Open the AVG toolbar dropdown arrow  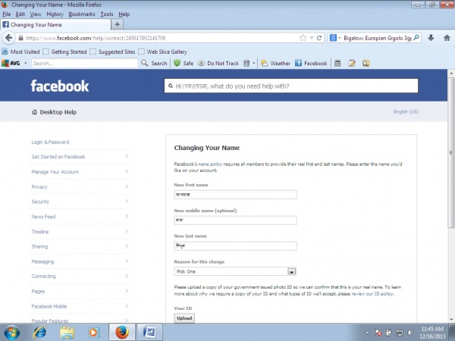click(x=25, y=63)
